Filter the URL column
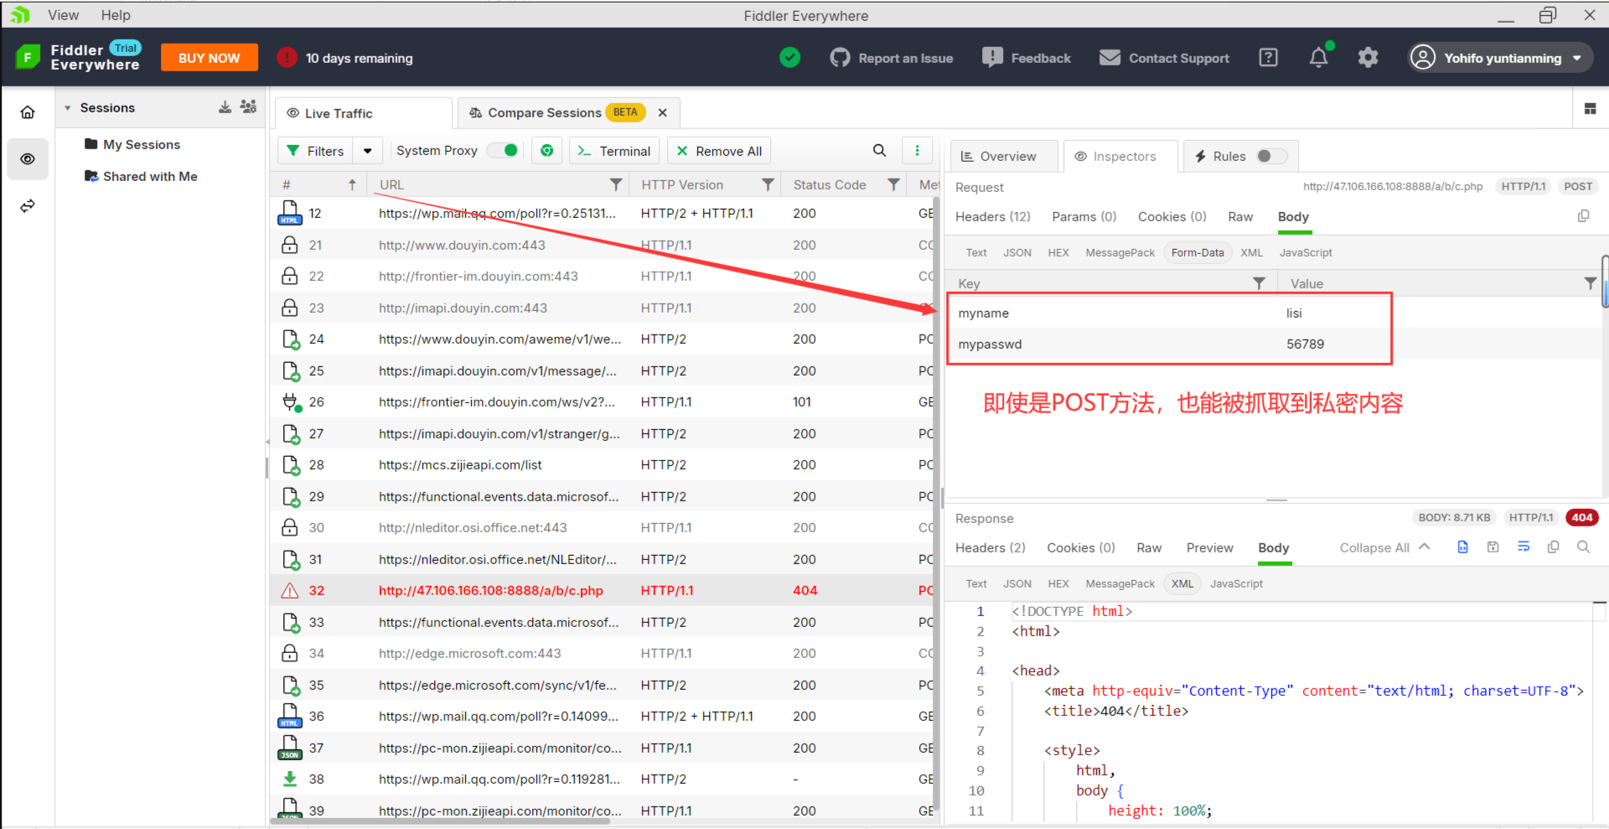Image resolution: width=1609 pixels, height=829 pixels. [616, 185]
